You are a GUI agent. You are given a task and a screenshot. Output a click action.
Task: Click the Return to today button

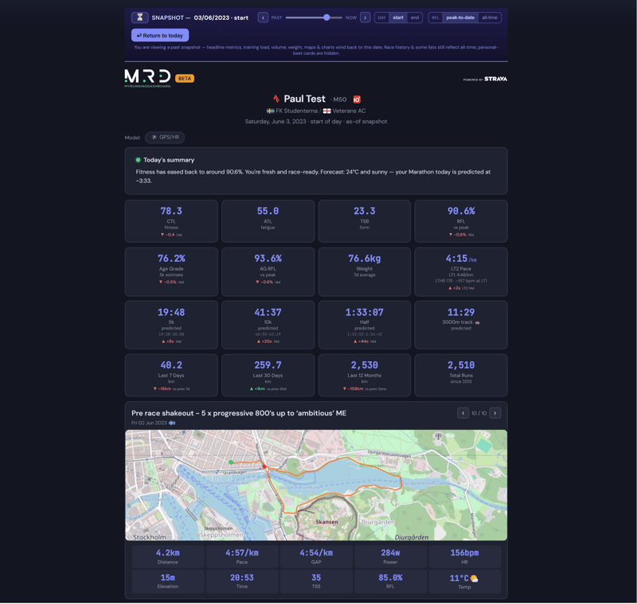pos(160,35)
